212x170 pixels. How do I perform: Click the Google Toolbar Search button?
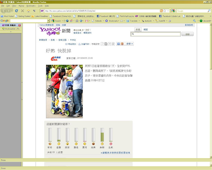56,21
